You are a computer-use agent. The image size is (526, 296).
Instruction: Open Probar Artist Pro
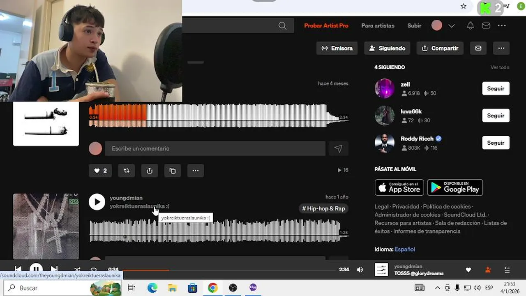[326, 25]
